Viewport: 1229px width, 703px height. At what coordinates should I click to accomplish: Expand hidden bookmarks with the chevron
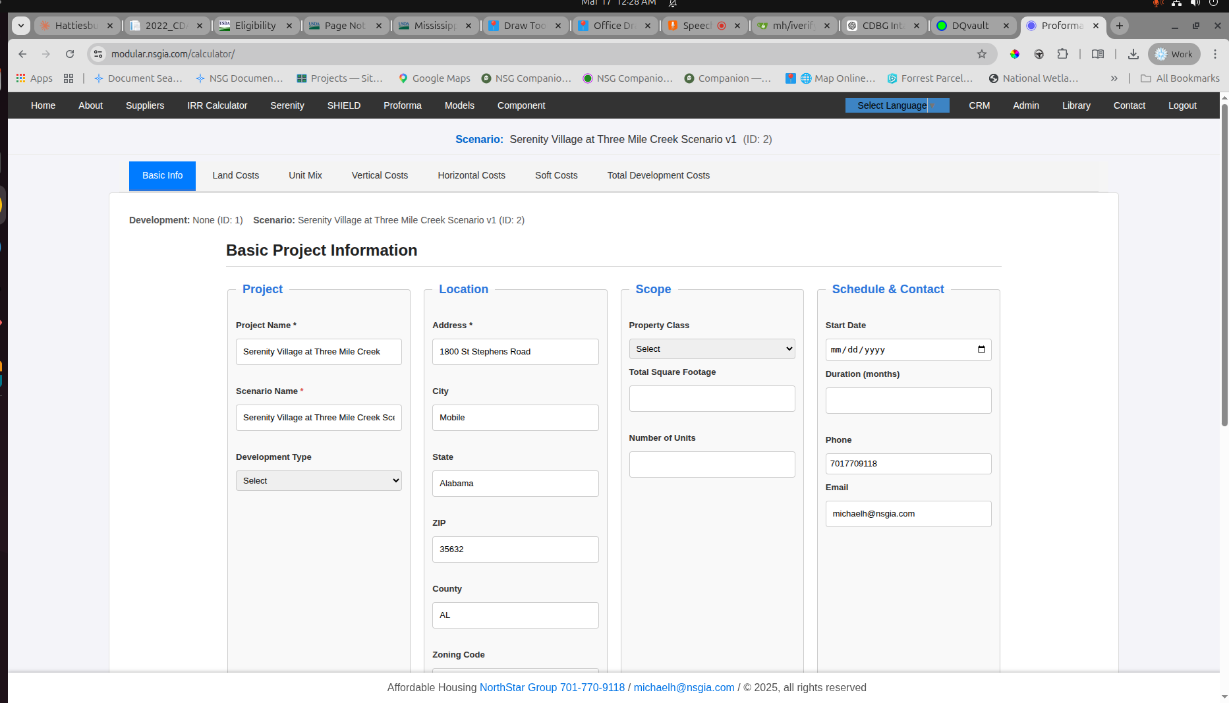coord(1114,78)
